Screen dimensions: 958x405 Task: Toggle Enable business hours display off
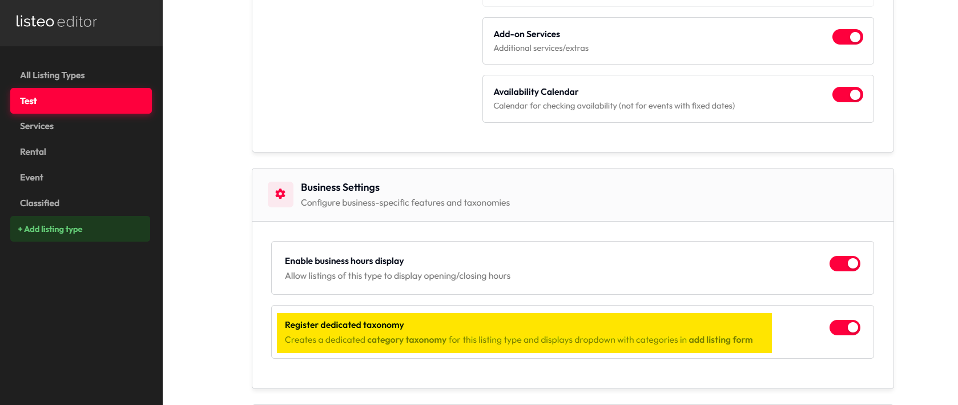point(844,264)
